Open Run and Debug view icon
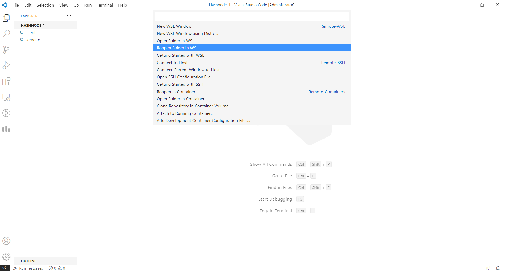Viewport: 505px width, 271px height. click(6, 65)
